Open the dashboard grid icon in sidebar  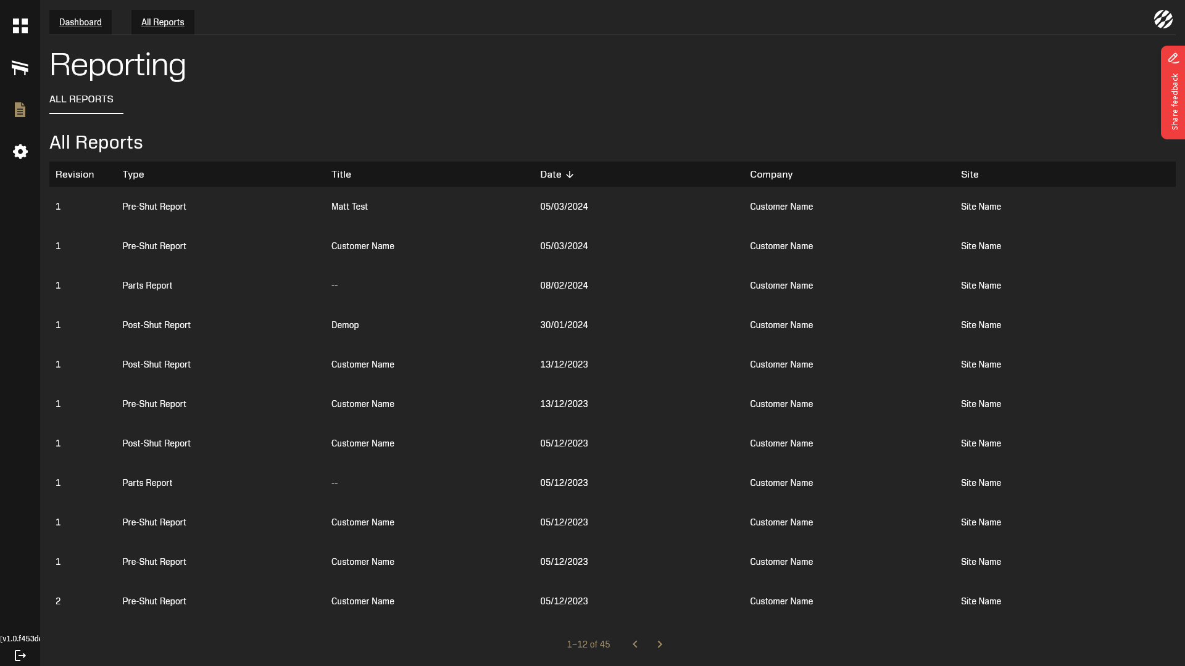point(20,26)
